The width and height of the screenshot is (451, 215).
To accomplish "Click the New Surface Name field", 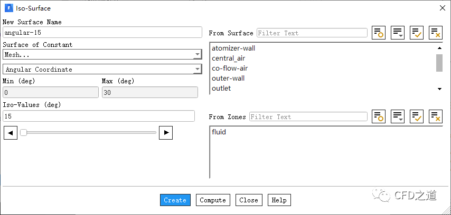I will pyautogui.click(x=102, y=33).
